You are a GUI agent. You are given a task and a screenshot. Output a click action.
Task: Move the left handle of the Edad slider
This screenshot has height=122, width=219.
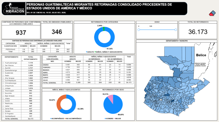tap(139, 30)
